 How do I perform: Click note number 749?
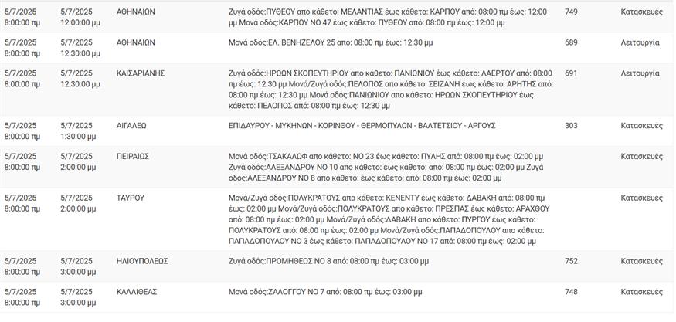(x=571, y=12)
